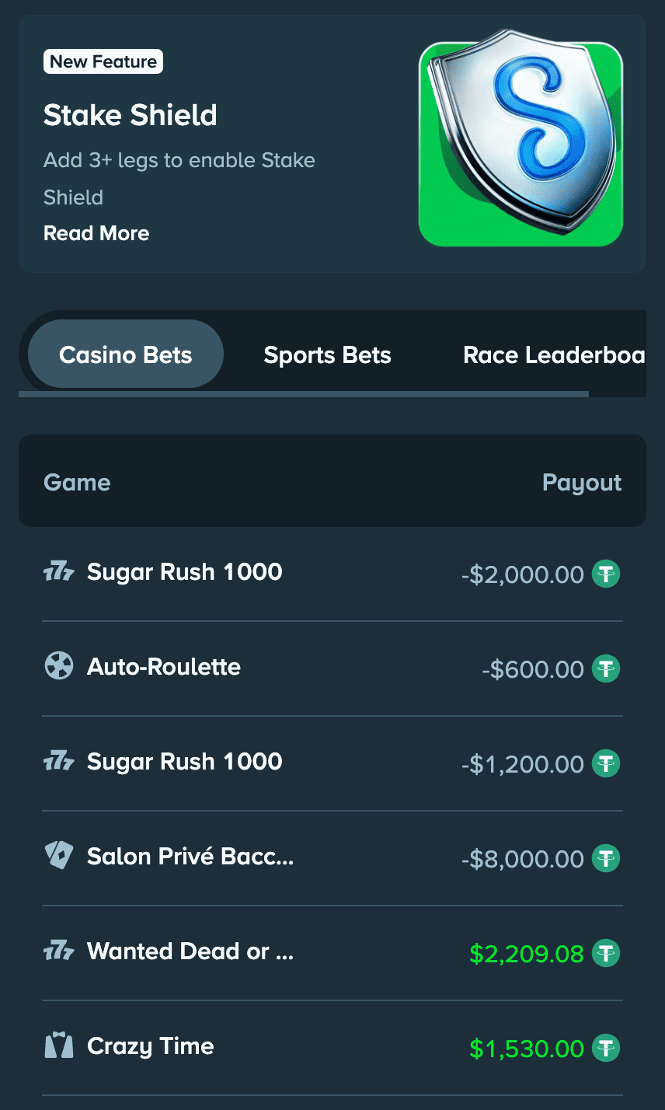Click the Tether coin icon next to $1,530.00
Viewport: 665px width, 1110px height.
click(x=606, y=1049)
